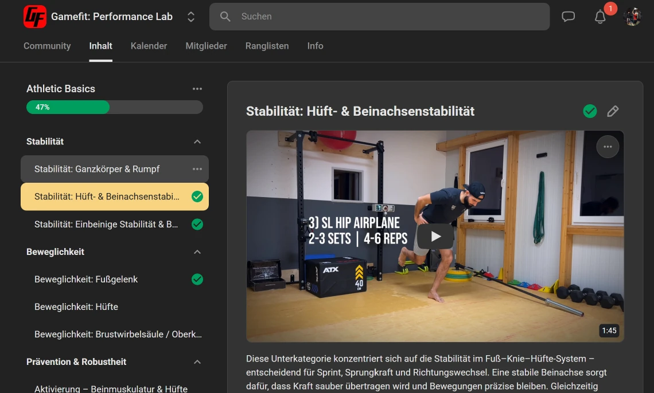Open the chat messages icon

click(568, 17)
